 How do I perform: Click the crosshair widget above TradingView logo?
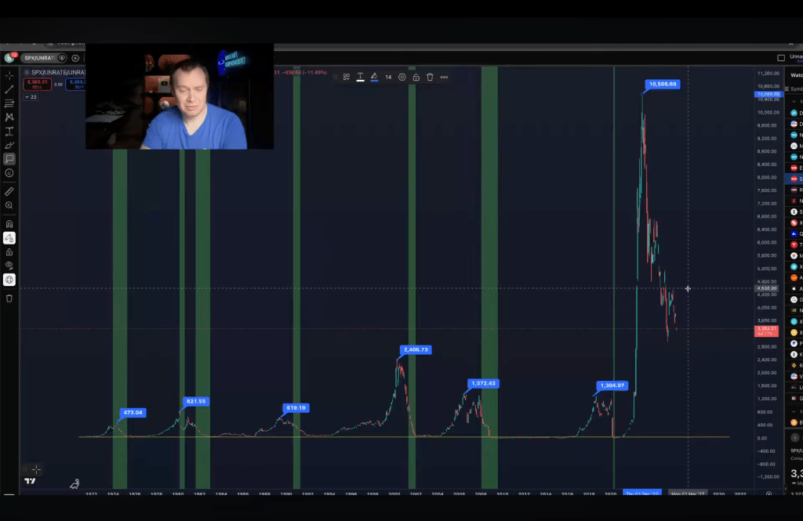click(x=36, y=469)
